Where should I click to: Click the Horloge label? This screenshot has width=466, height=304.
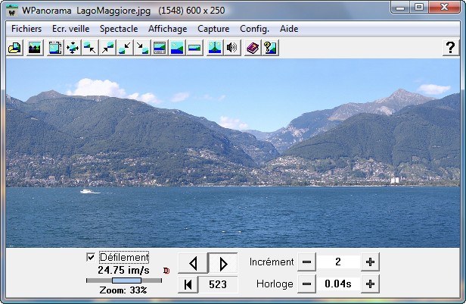coord(275,284)
